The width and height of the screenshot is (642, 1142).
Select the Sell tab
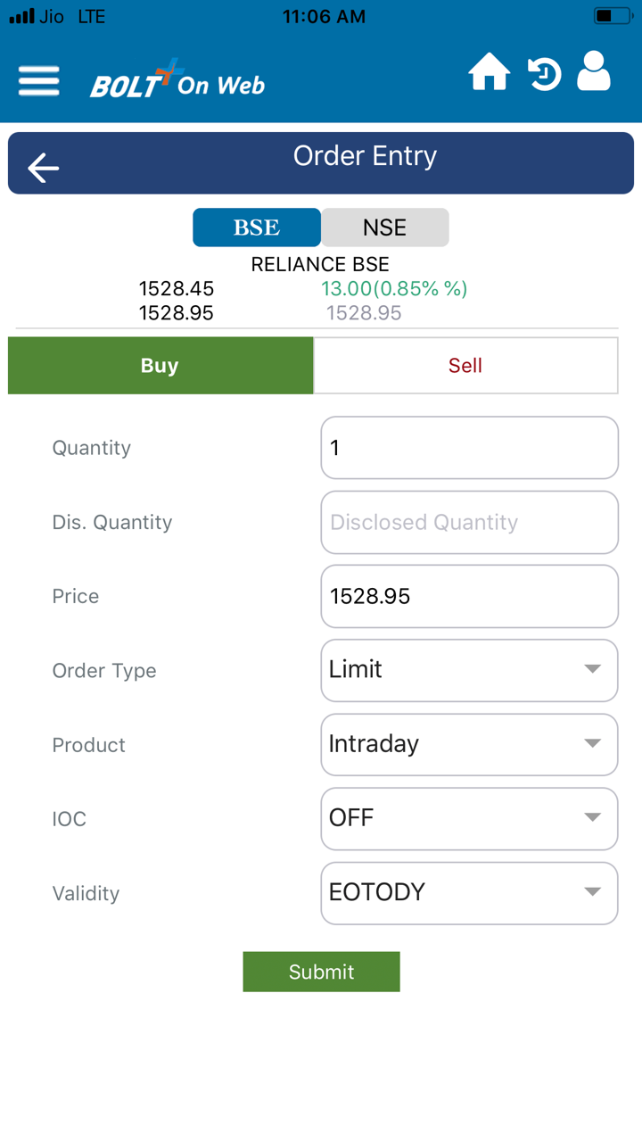click(465, 366)
